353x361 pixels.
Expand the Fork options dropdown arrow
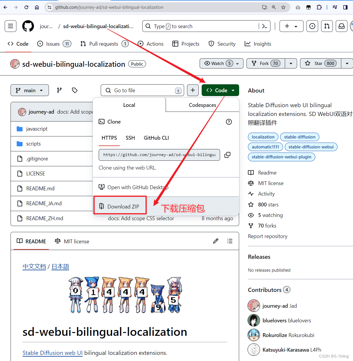click(291, 64)
